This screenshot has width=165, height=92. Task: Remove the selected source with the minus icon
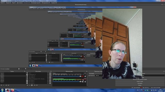(30, 85)
